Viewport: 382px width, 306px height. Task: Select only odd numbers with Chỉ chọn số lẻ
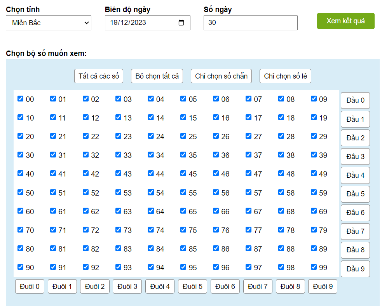point(285,76)
